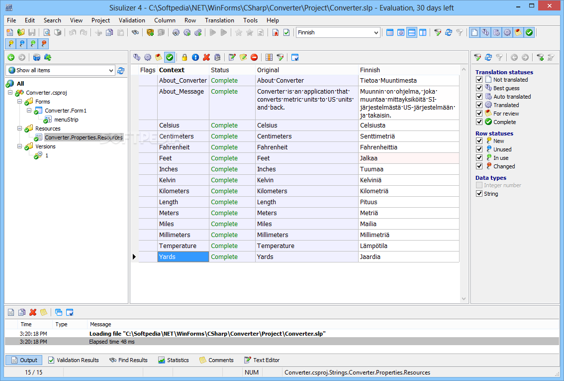The image size is (564, 381).
Task: Toggle the Unused row status checkbox
Action: (x=479, y=149)
